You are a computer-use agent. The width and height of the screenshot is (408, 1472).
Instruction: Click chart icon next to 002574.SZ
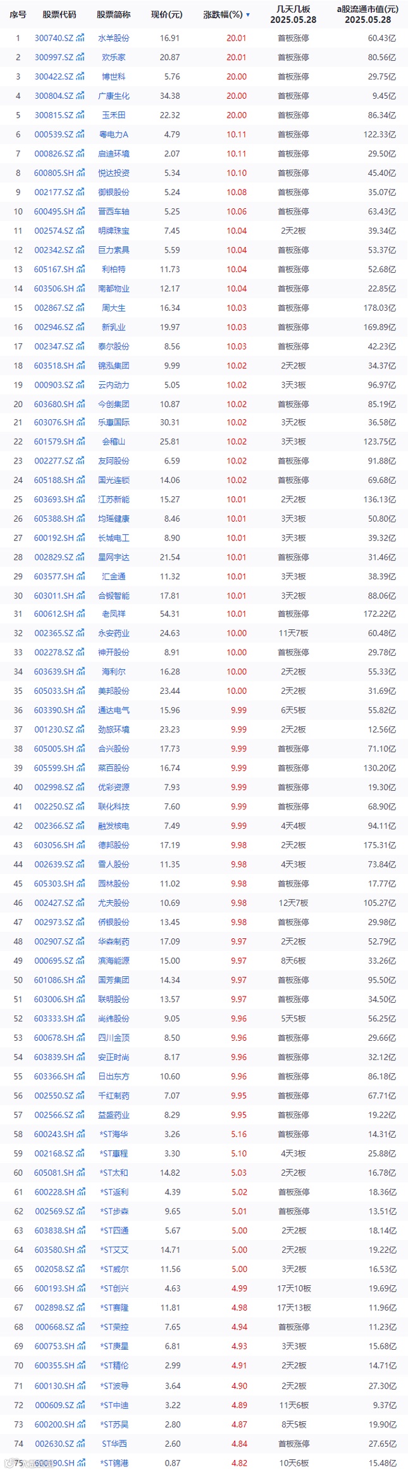coord(80,230)
